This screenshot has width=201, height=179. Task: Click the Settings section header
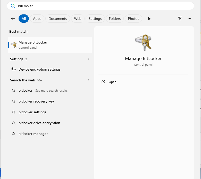tap(17, 59)
